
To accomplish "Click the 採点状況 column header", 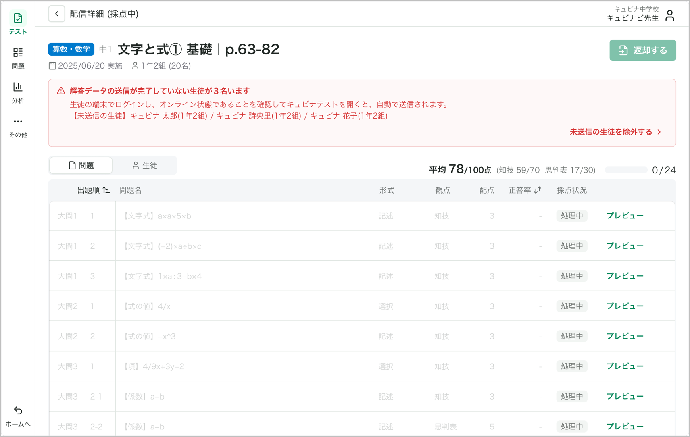I will pos(572,190).
